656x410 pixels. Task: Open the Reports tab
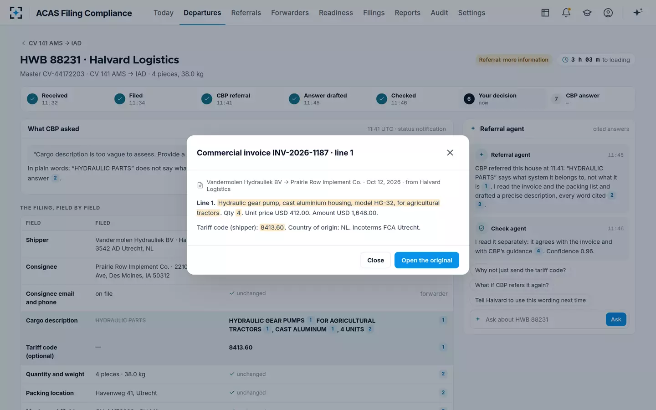[x=408, y=13]
